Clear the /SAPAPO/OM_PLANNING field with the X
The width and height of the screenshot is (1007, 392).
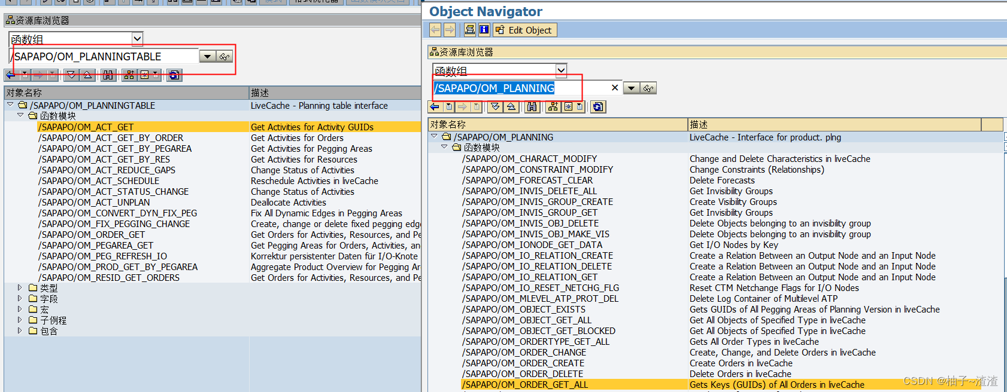pyautogui.click(x=615, y=88)
